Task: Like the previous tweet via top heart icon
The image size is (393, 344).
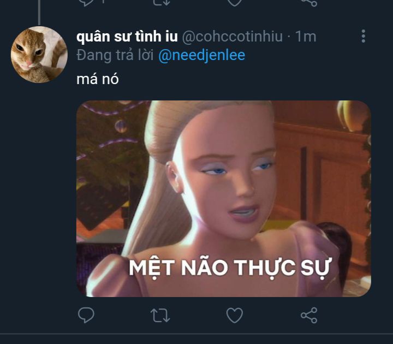Action: tap(235, 3)
